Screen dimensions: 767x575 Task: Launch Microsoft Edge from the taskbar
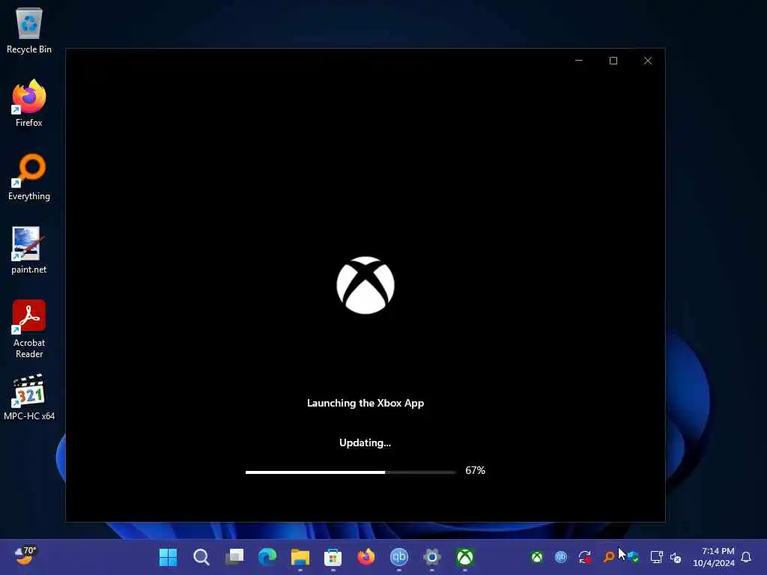[x=267, y=557]
